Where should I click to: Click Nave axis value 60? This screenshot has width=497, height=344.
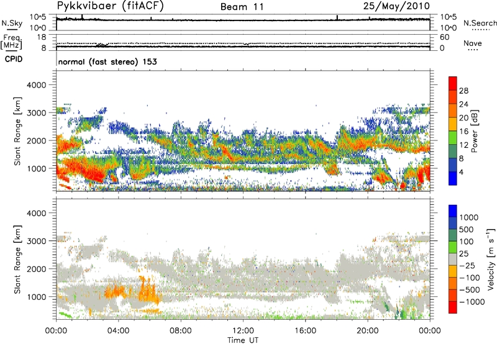[x=444, y=37]
